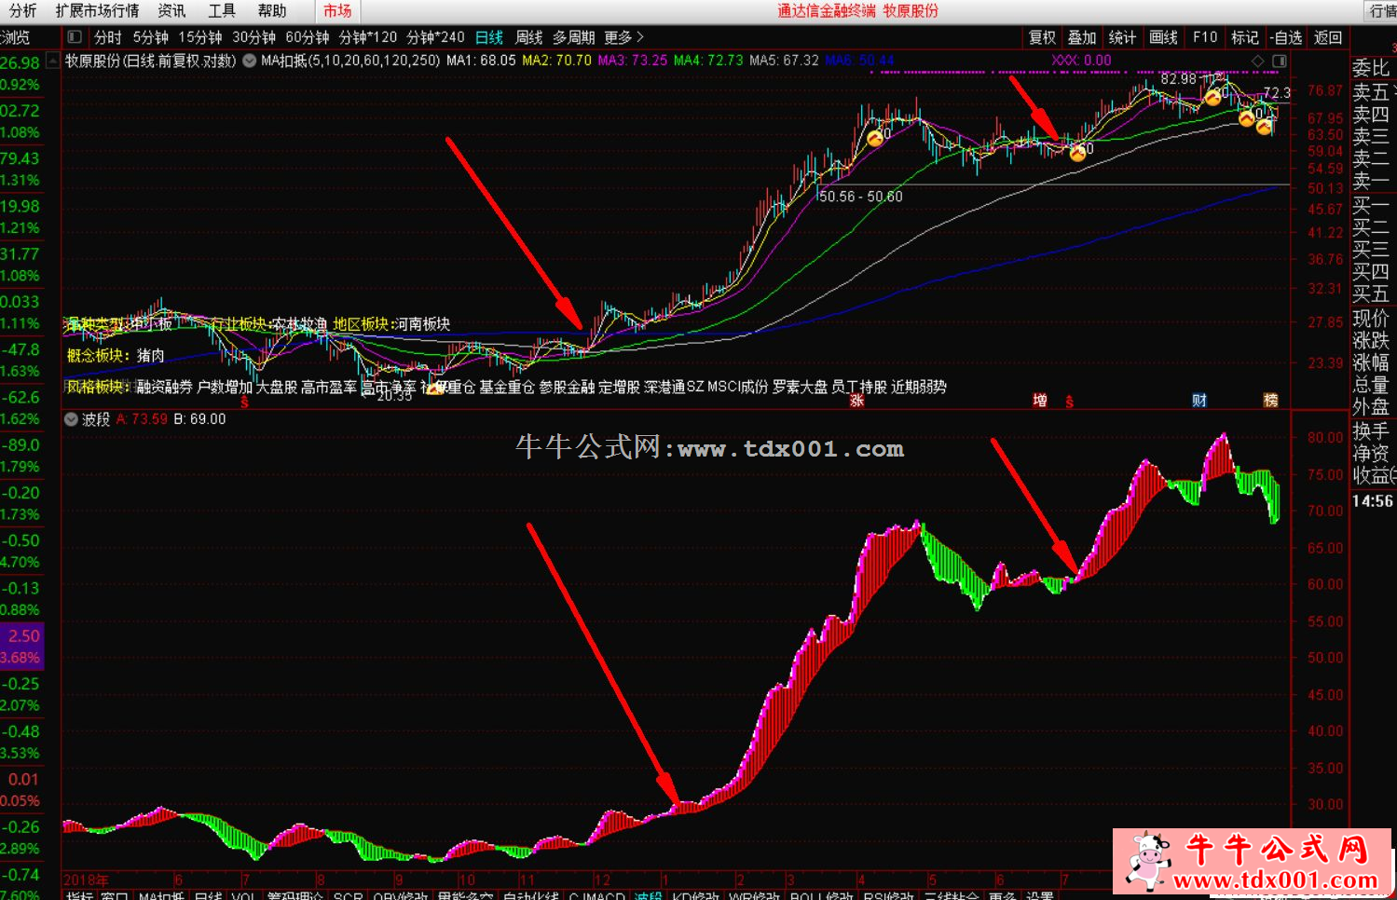1397x900 pixels.
Task: Click the panel layout icon left of 分时
Action: [x=75, y=37]
